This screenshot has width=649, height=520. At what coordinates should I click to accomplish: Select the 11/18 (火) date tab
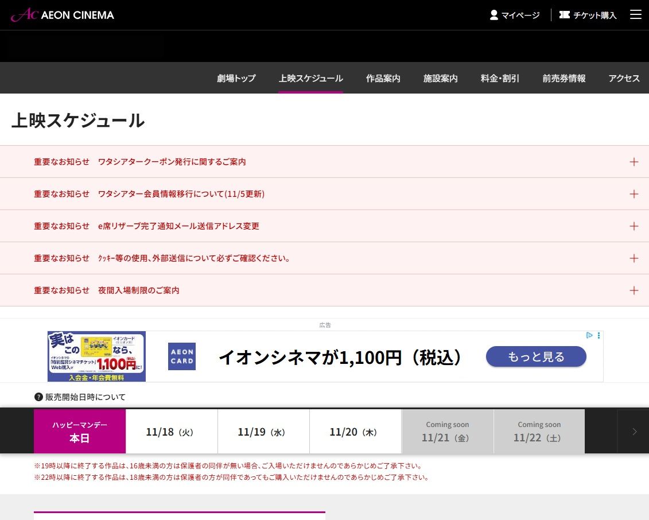(x=171, y=432)
